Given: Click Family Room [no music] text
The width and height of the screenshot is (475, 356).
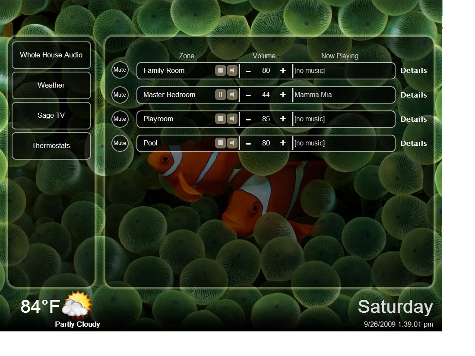Looking at the screenshot, I should coord(310,70).
